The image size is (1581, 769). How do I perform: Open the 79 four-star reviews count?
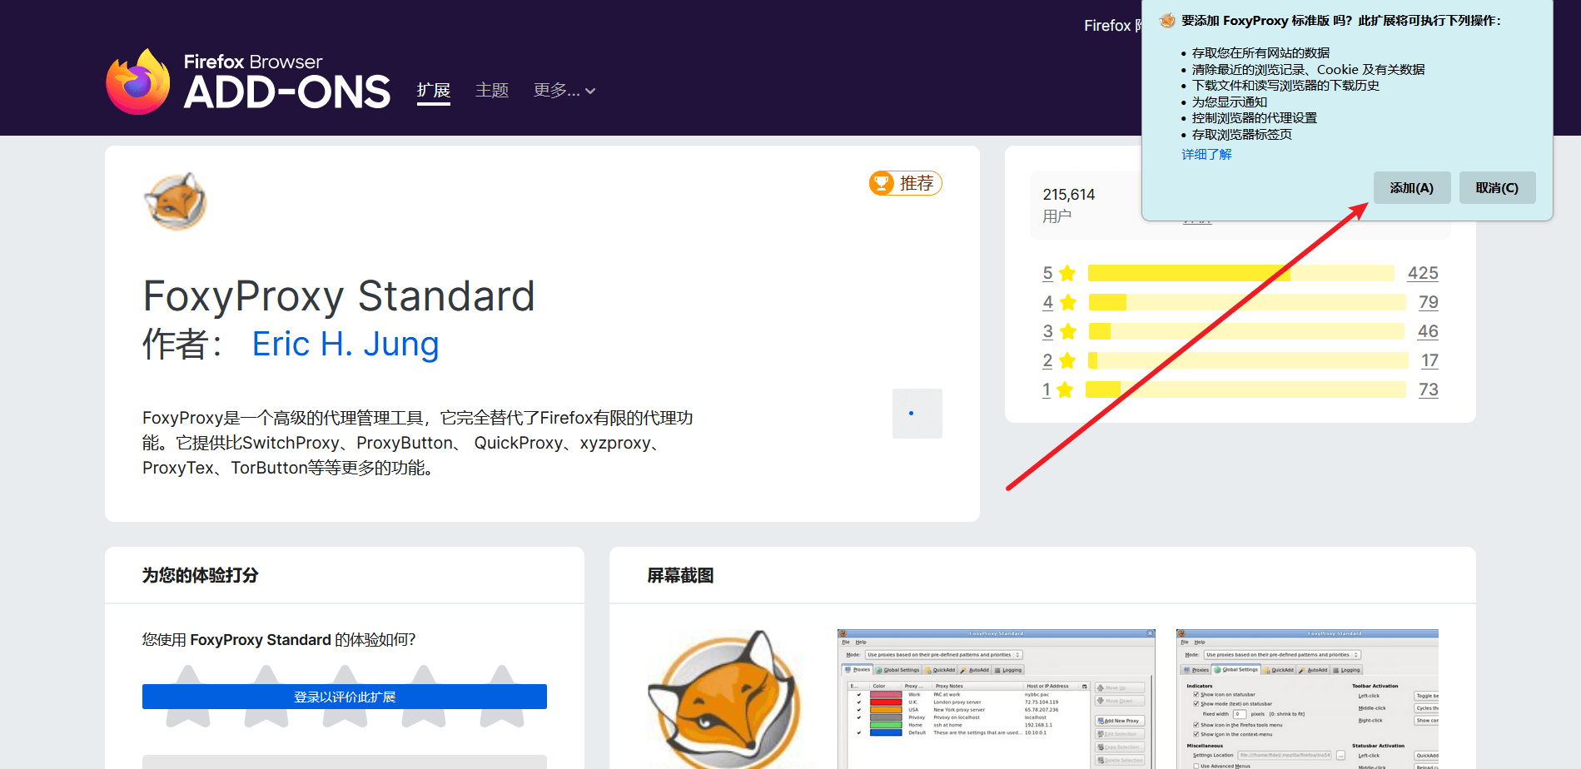pyautogui.click(x=1429, y=302)
